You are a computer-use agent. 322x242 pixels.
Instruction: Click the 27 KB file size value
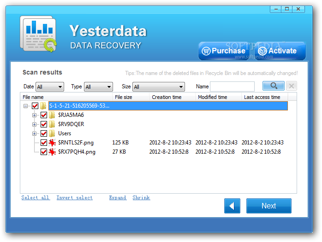119,152
